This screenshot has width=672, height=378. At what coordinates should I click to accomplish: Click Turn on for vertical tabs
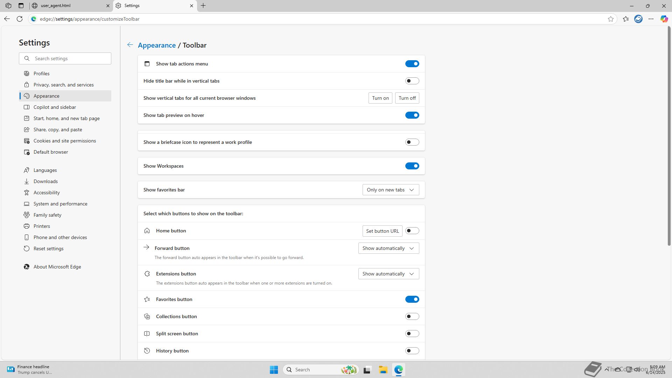pos(380,98)
